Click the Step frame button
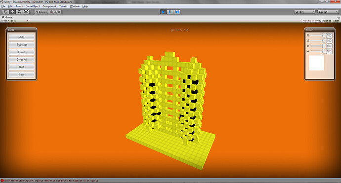 [x=177, y=12]
